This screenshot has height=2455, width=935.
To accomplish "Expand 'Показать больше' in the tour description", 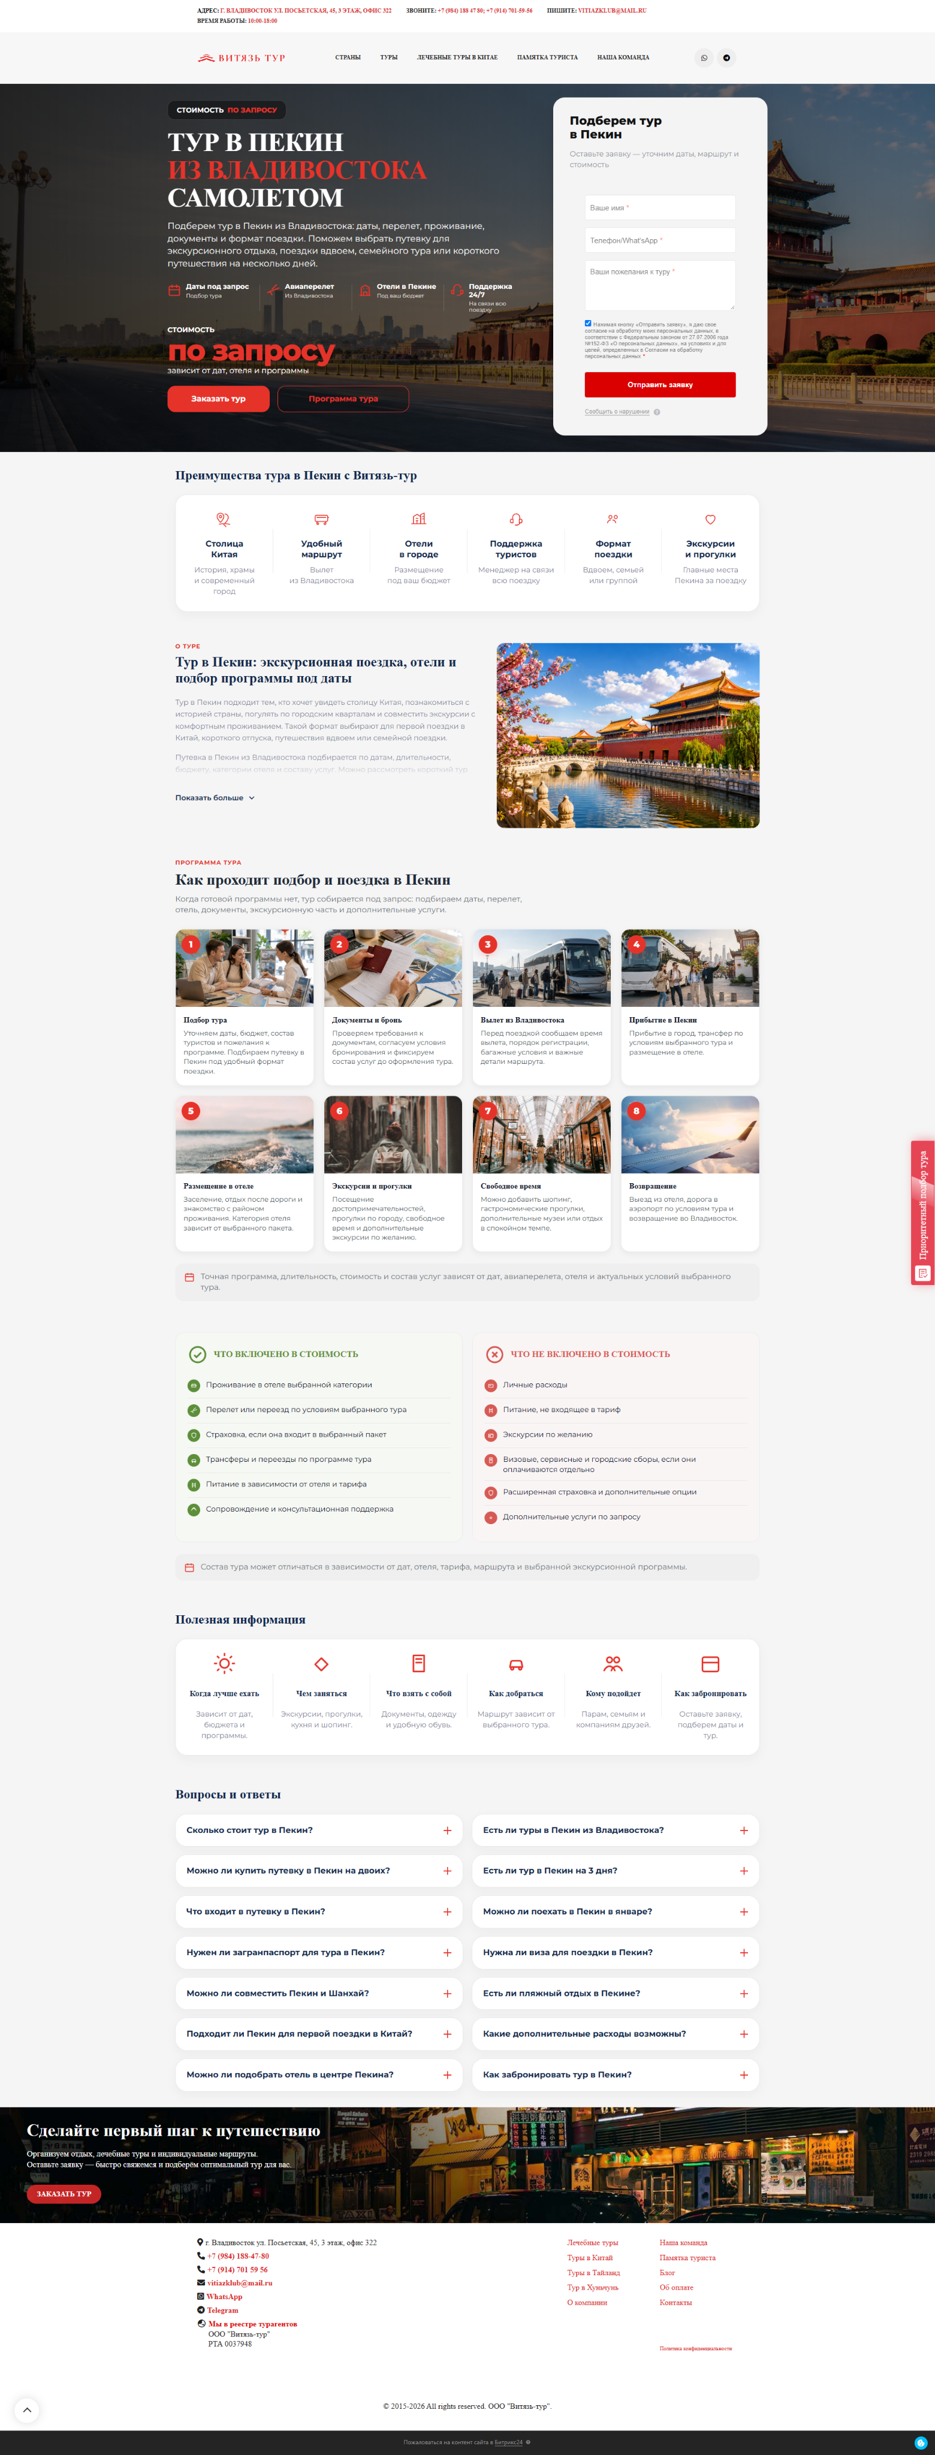I will tap(215, 798).
